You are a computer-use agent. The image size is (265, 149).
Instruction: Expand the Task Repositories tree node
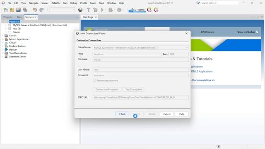(x=2, y=53)
